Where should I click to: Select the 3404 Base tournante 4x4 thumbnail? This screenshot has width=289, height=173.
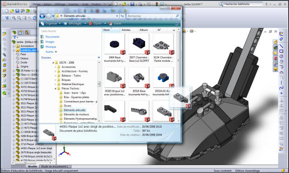click(x=115, y=44)
